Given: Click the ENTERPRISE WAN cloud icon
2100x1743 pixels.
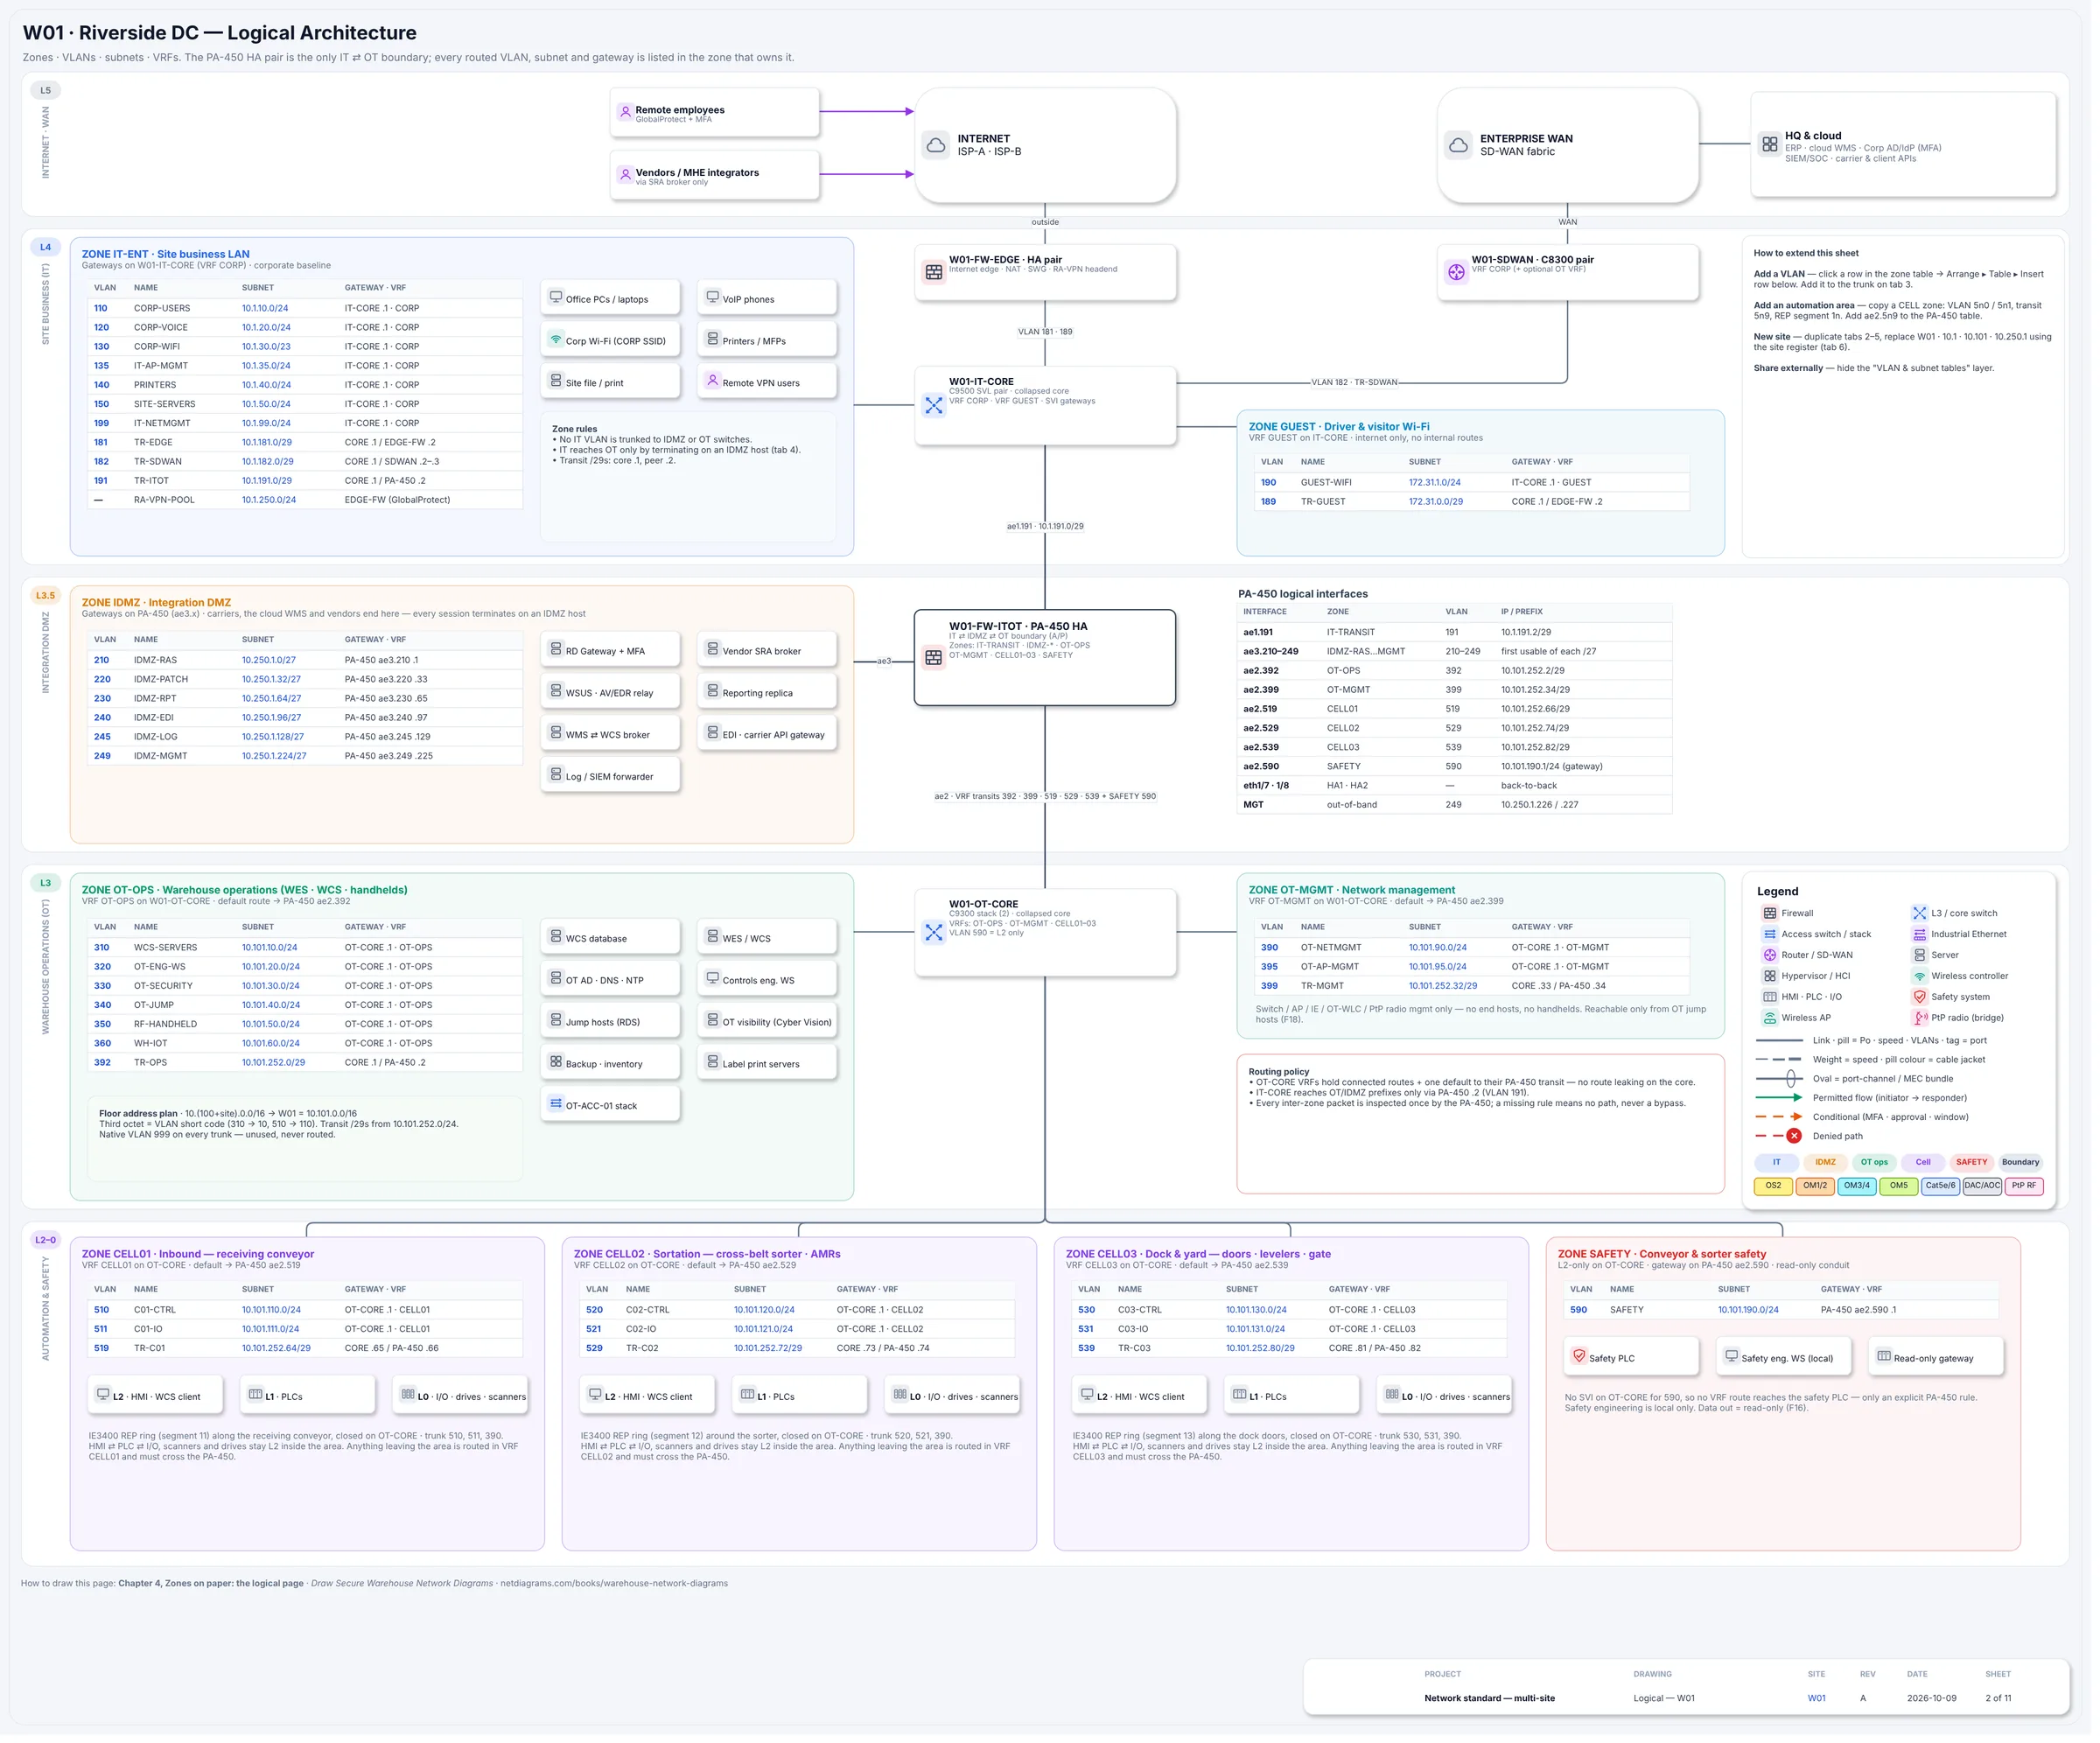Looking at the screenshot, I should pos(1459,145).
